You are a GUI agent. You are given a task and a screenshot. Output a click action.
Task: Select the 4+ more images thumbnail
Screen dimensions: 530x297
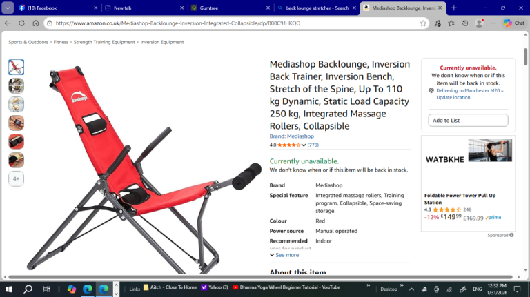(17, 179)
